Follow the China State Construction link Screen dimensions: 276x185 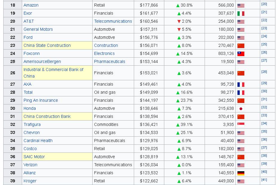pos(47,46)
